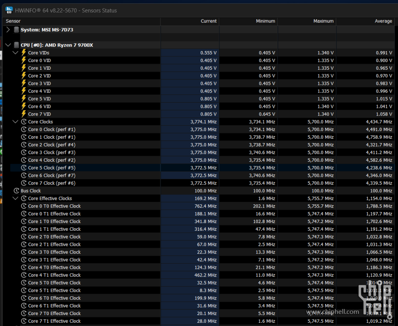Click the chip icon beside System: MSI MS-7D73
The image size is (398, 326).
point(16,30)
